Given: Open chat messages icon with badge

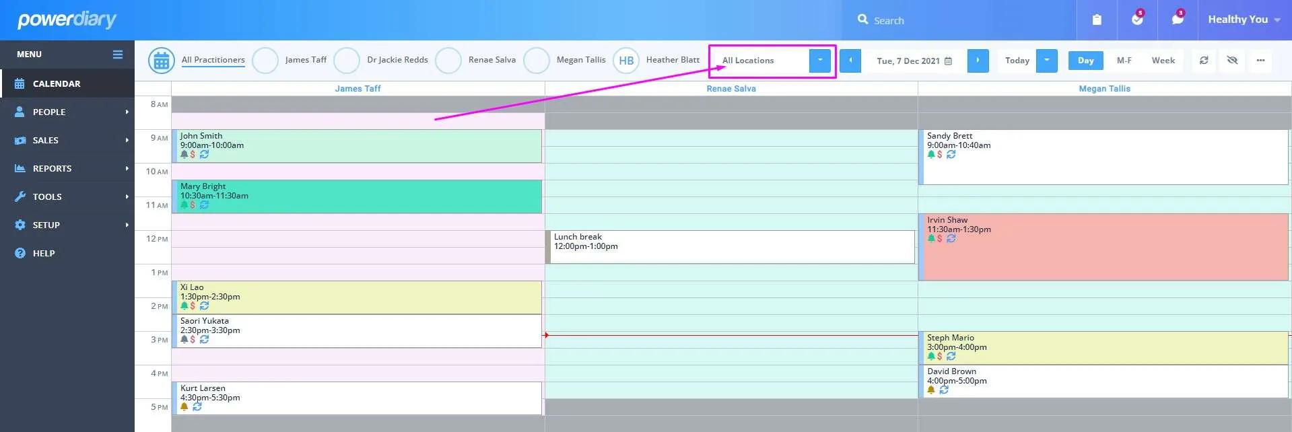Looking at the screenshot, I should click(x=1177, y=20).
